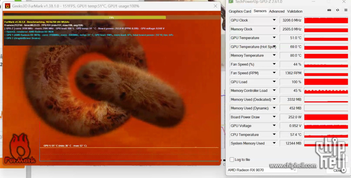Click the 51.0 °C GPU Temperature value
The image size is (351, 178).
click(291, 38)
